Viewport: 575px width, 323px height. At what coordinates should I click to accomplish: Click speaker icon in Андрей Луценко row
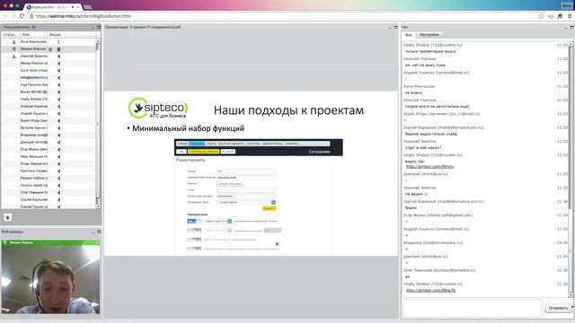click(58, 114)
